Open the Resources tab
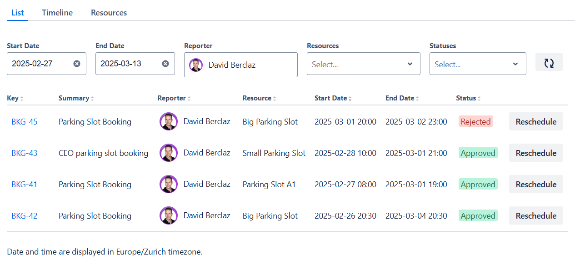The width and height of the screenshot is (580, 265). coord(109,13)
